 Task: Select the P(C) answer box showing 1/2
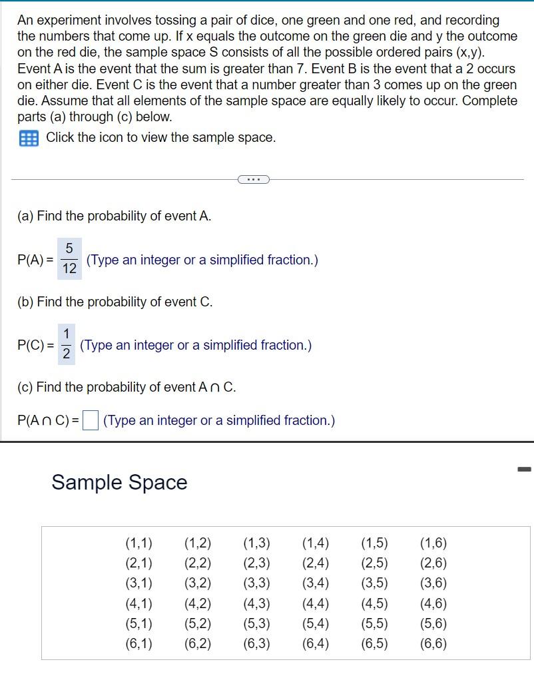tap(65, 345)
